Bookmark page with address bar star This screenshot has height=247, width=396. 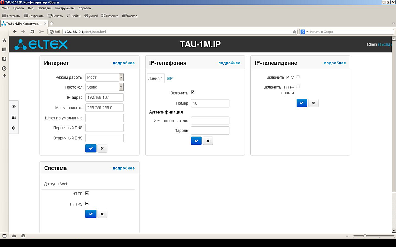point(294,32)
